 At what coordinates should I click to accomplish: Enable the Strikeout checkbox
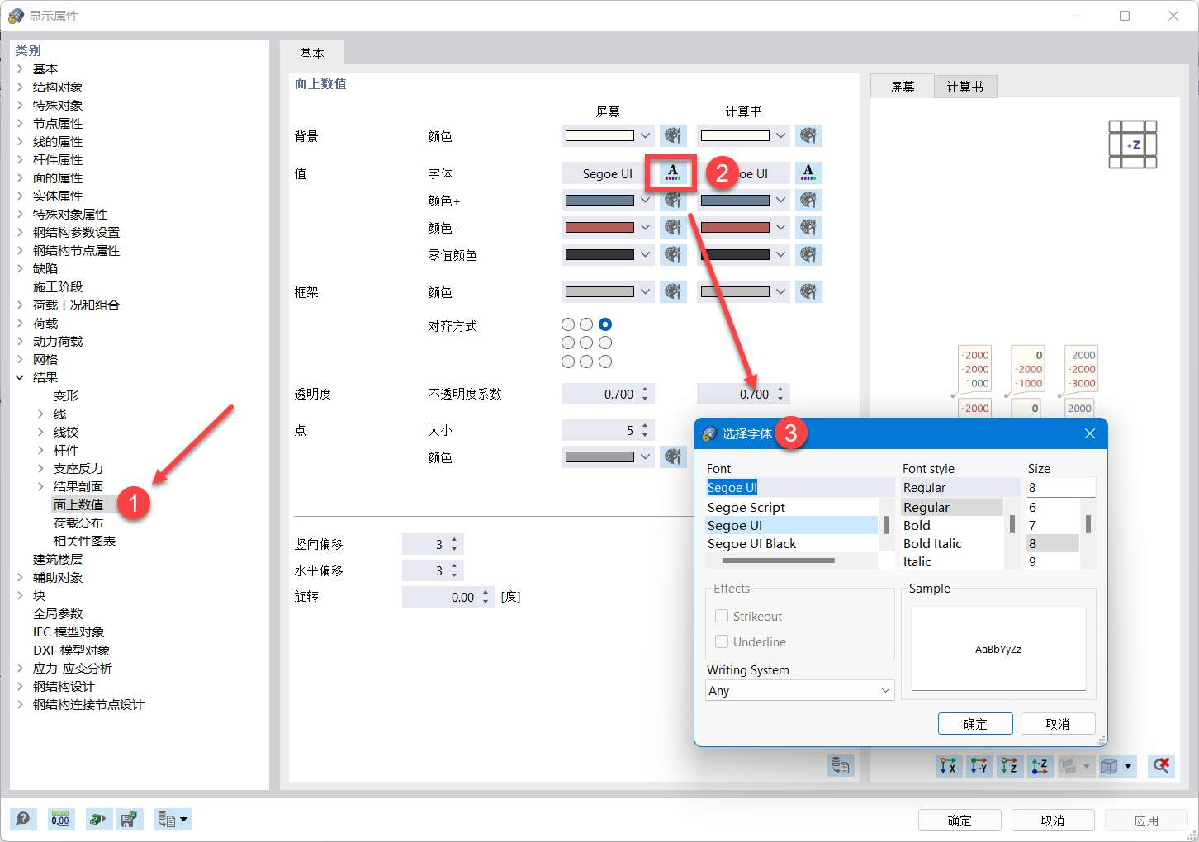[723, 616]
